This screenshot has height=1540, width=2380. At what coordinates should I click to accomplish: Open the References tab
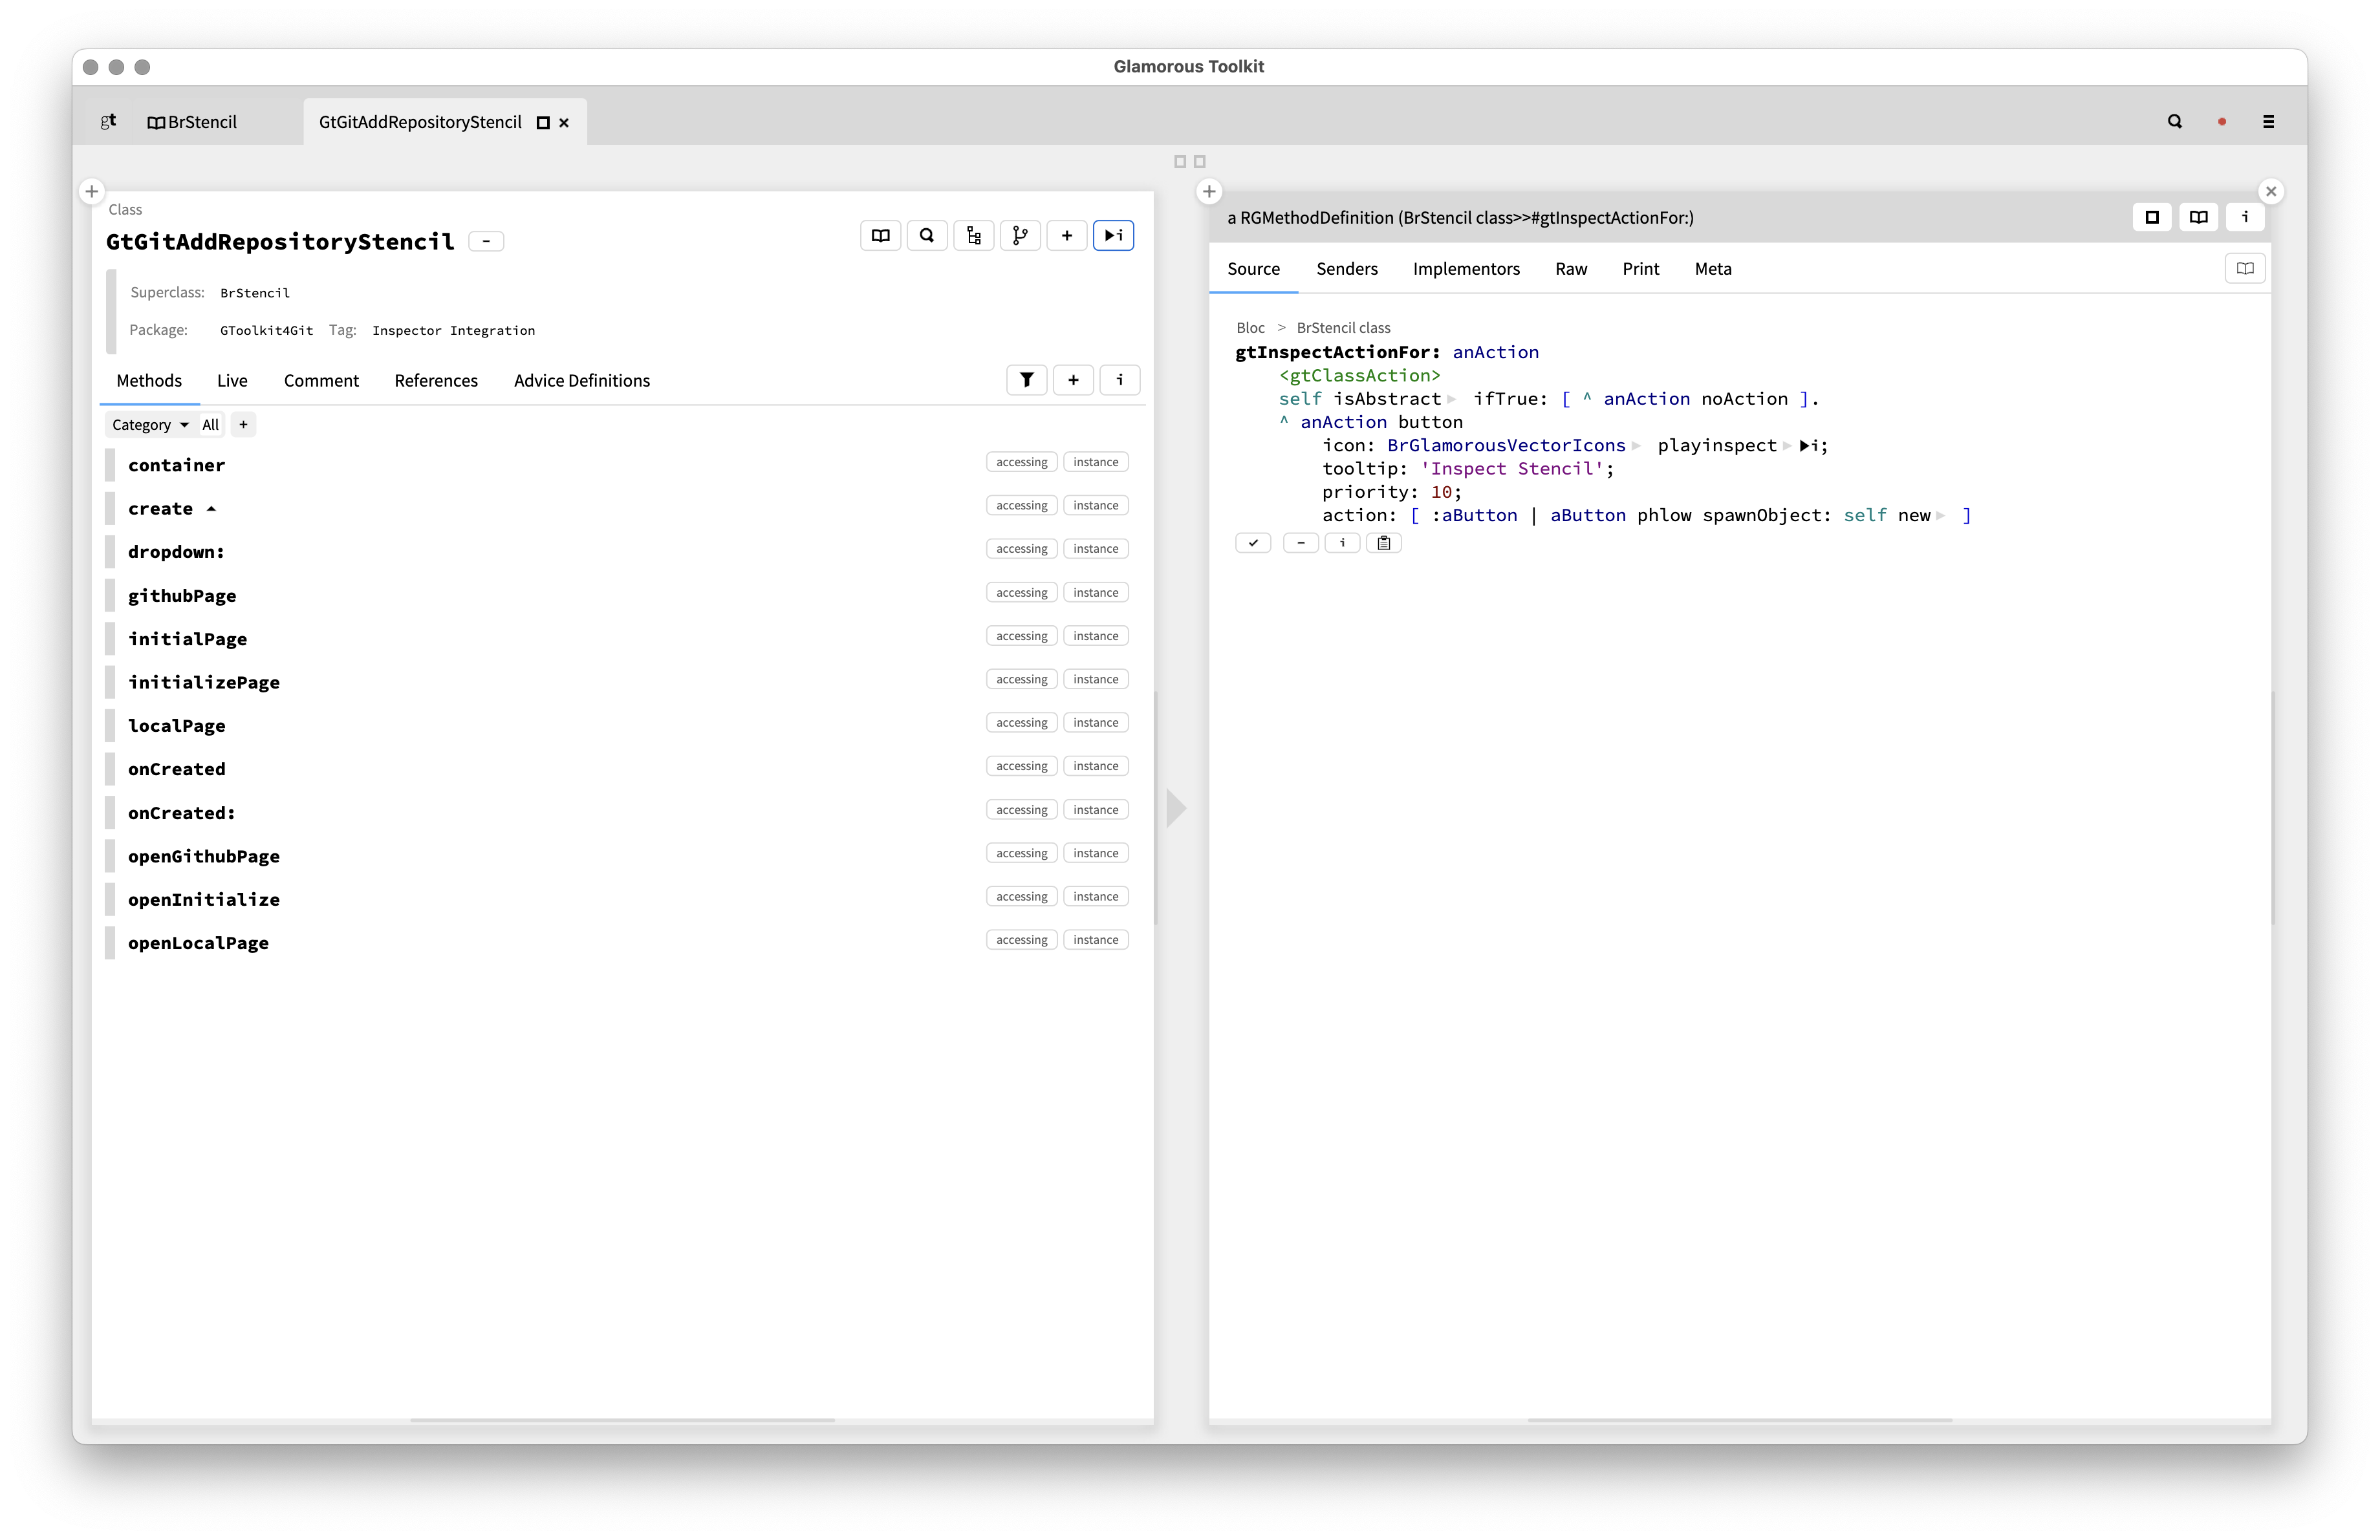436,381
